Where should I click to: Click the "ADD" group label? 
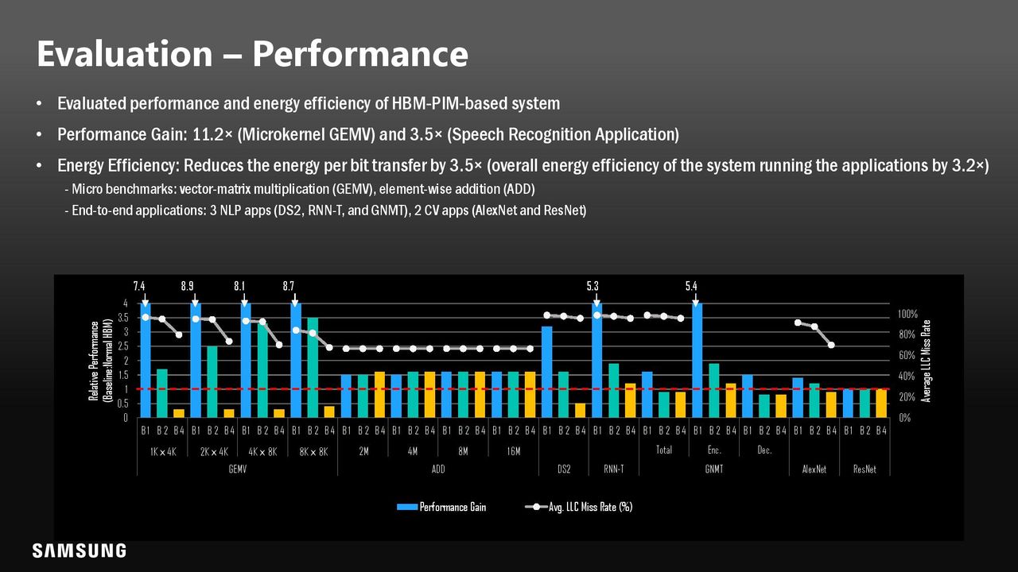(x=438, y=470)
